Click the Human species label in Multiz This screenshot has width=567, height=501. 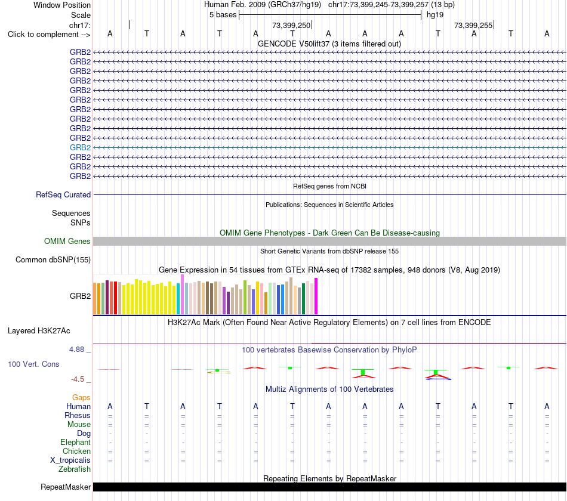point(78,406)
